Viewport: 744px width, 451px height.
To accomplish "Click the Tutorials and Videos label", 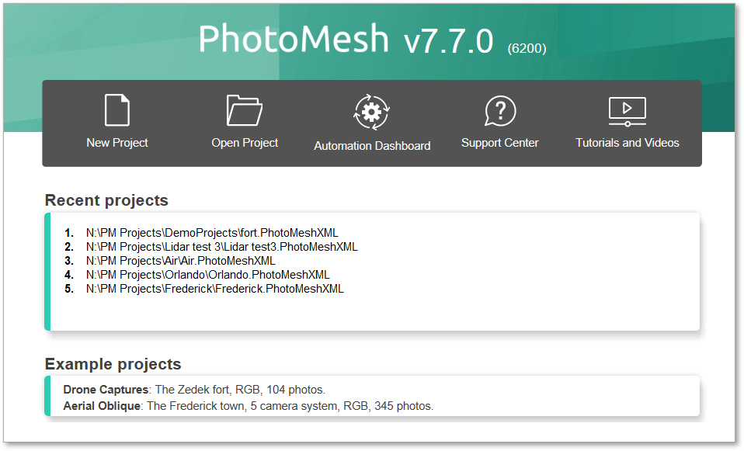I will [x=628, y=143].
